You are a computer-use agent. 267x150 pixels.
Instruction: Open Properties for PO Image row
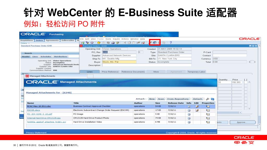tap(208, 114)
